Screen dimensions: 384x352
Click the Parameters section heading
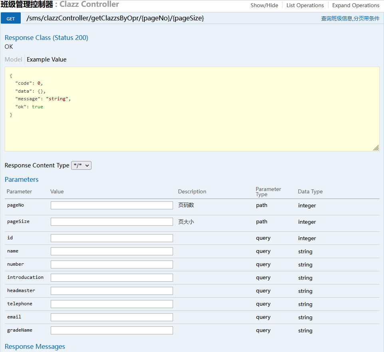click(22, 179)
